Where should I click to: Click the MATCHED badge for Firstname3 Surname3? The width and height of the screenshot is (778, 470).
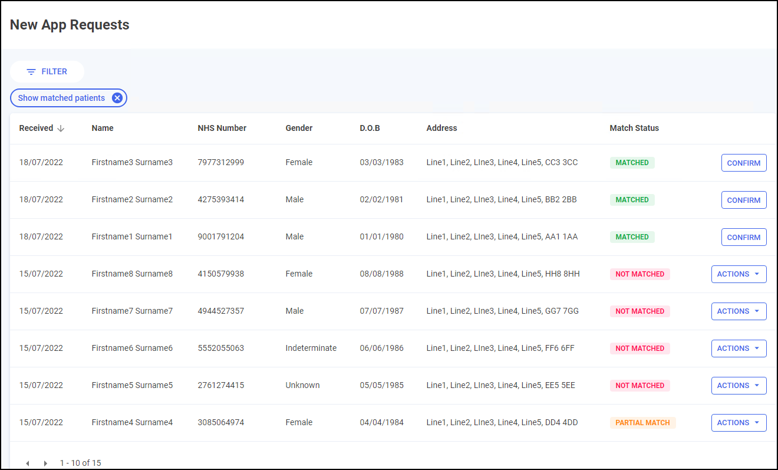click(632, 163)
